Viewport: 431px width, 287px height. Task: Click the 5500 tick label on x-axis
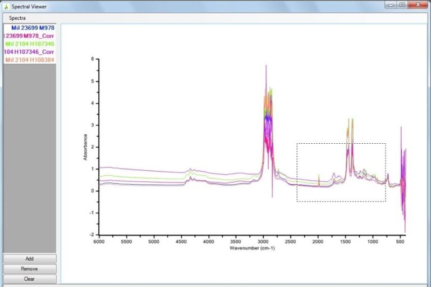click(x=126, y=242)
